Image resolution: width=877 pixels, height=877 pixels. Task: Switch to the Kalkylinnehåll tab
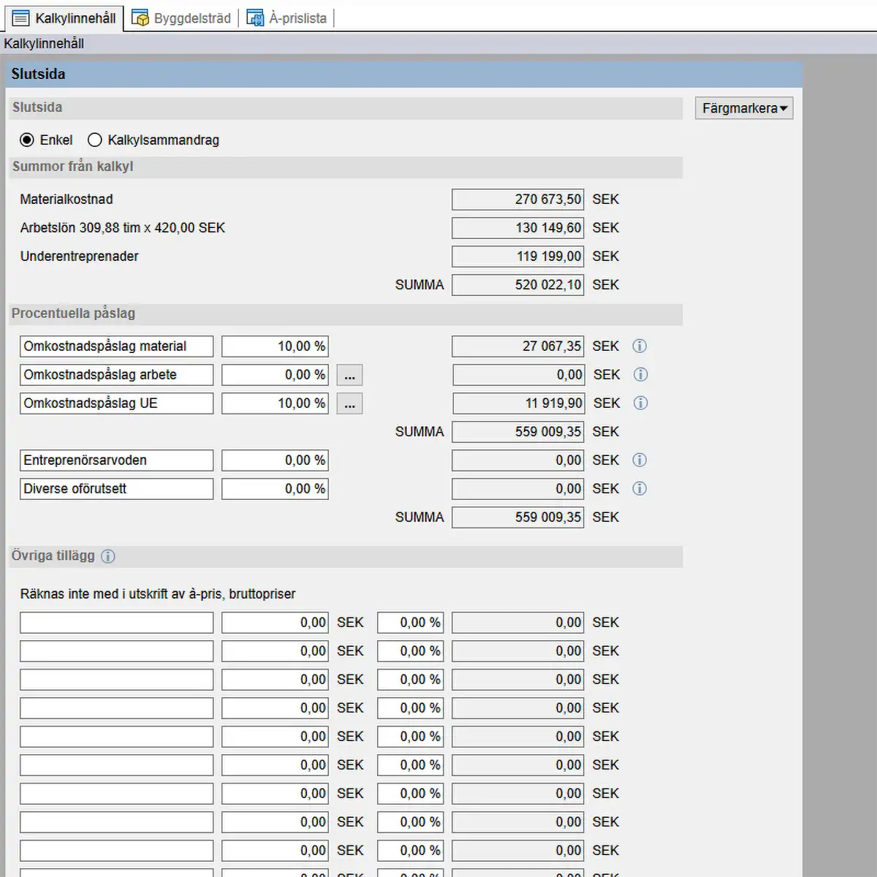pyautogui.click(x=64, y=18)
